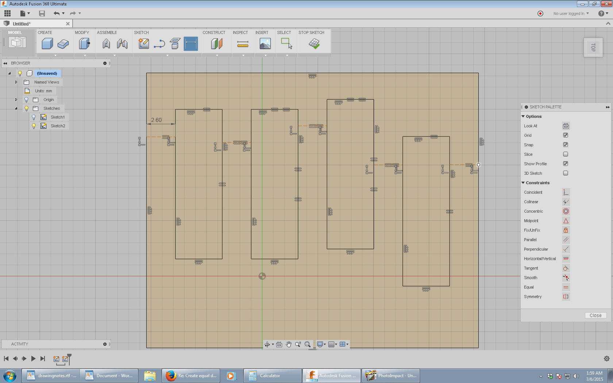Viewport: 613px width, 383px height.
Task: Apply the Equal constraint icon
Action: click(566, 287)
